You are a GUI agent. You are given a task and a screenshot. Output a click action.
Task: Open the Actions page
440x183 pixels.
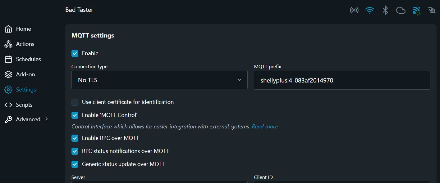click(25, 44)
